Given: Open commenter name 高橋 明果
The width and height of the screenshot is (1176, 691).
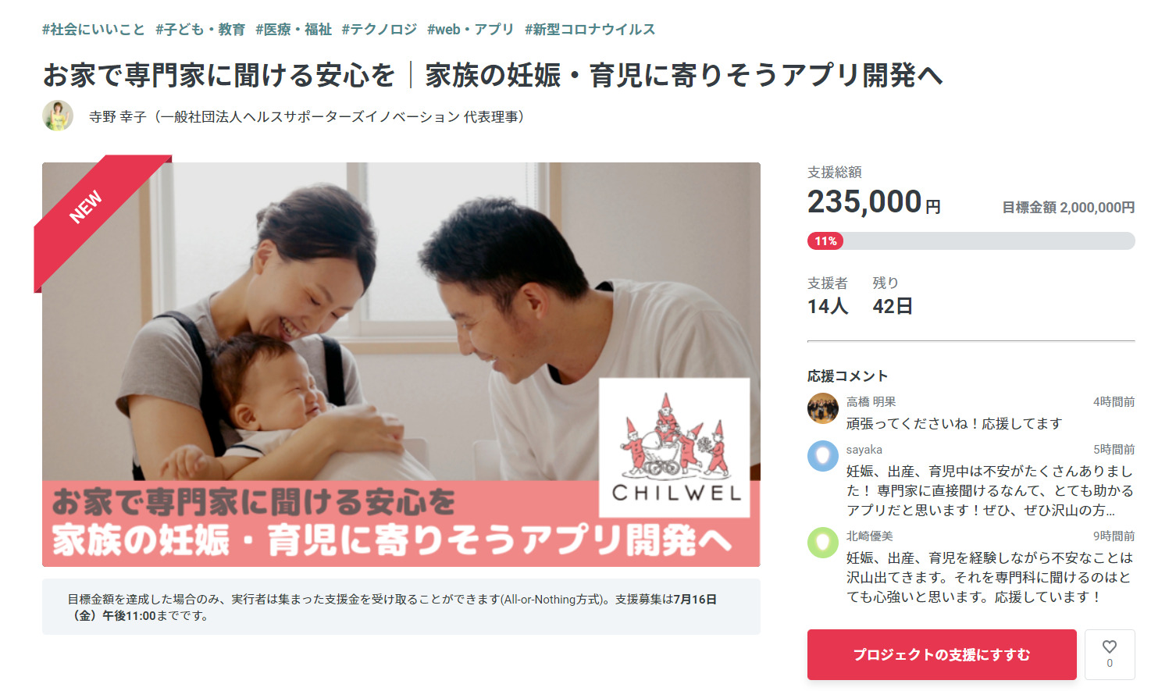Looking at the screenshot, I should [x=871, y=401].
